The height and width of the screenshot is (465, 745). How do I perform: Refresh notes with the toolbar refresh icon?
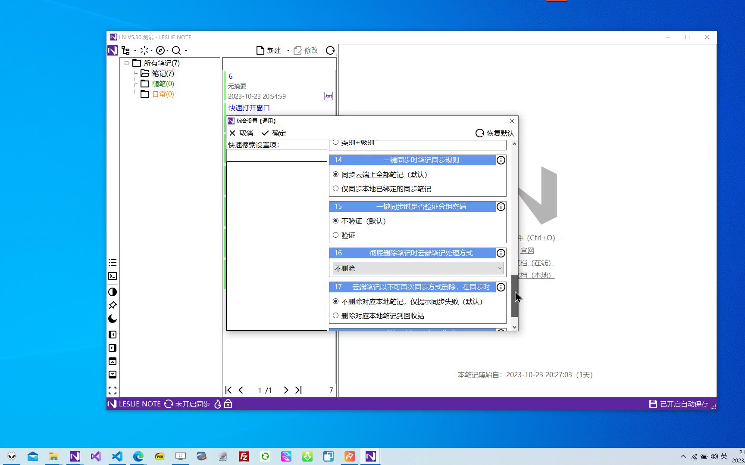point(330,50)
